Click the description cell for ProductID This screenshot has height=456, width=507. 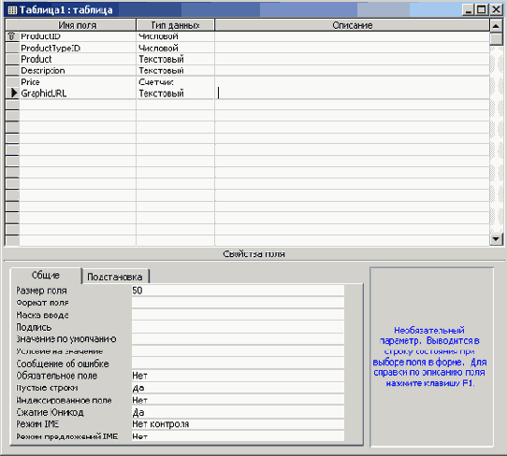pyautogui.click(x=352, y=36)
